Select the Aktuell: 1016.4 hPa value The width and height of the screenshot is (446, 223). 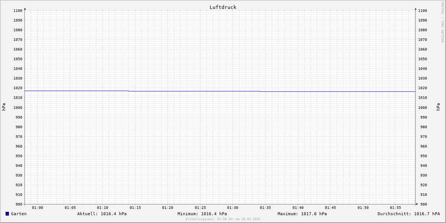pyautogui.click(x=102, y=214)
